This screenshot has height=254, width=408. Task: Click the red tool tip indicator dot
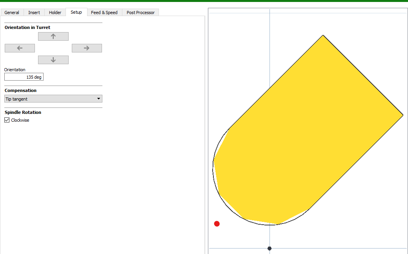pos(217,223)
